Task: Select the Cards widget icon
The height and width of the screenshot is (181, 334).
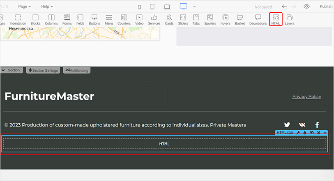Action: pyautogui.click(x=169, y=19)
